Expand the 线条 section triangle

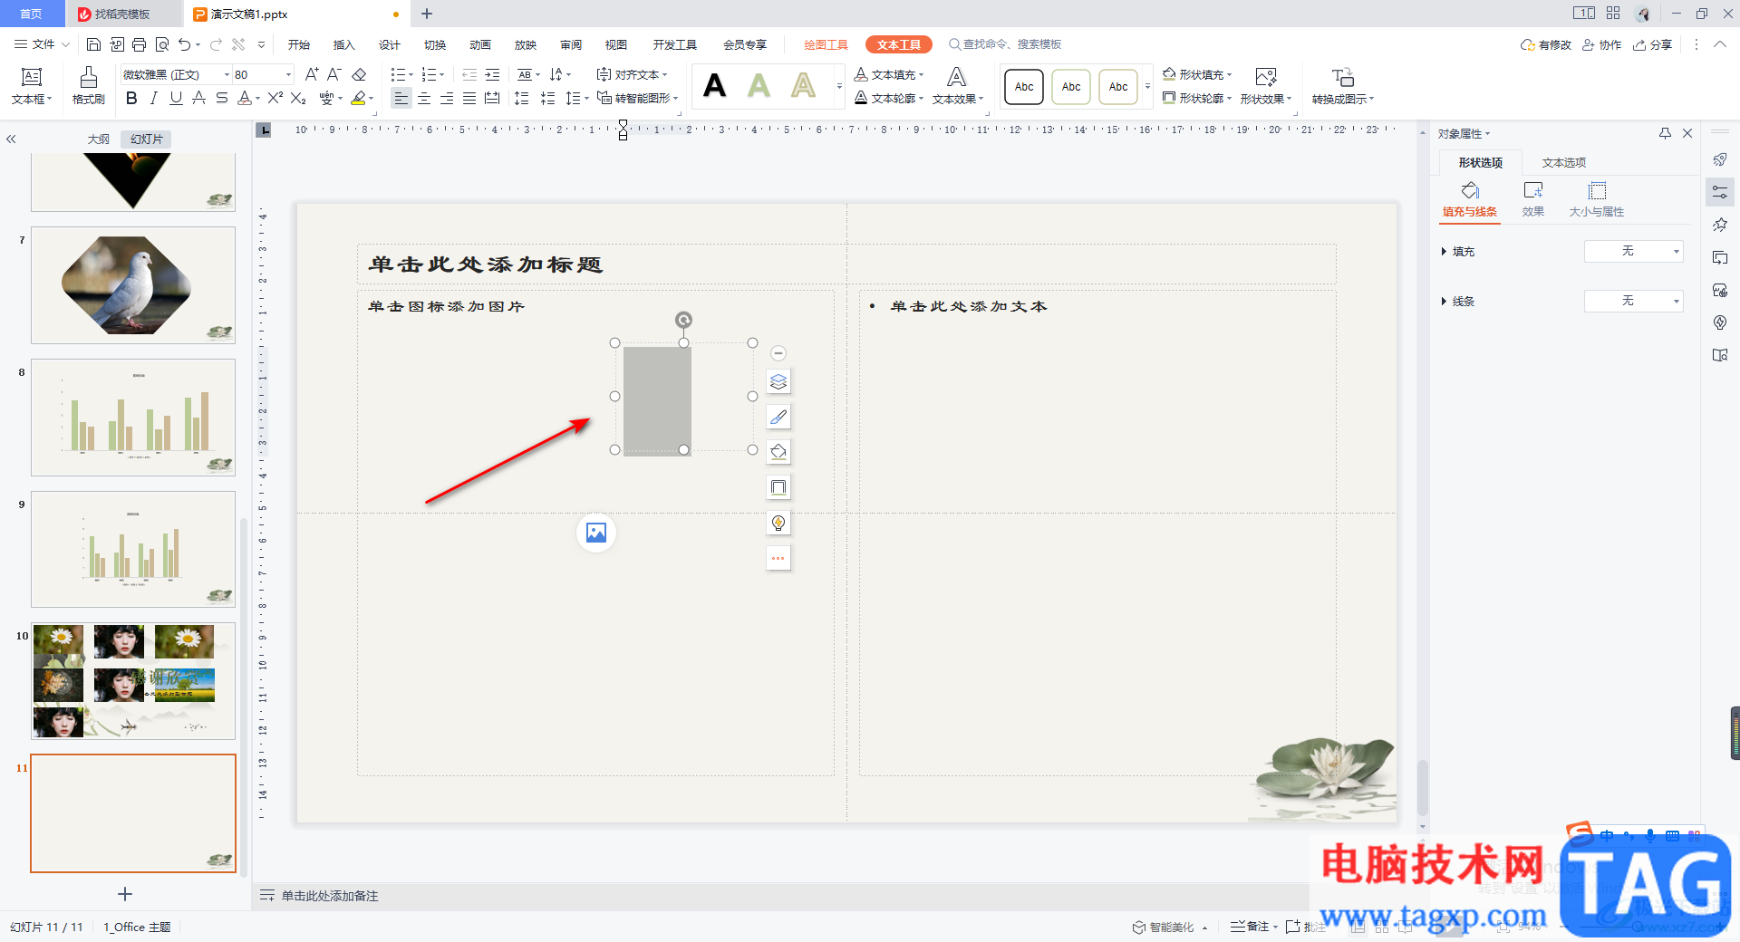[1444, 301]
